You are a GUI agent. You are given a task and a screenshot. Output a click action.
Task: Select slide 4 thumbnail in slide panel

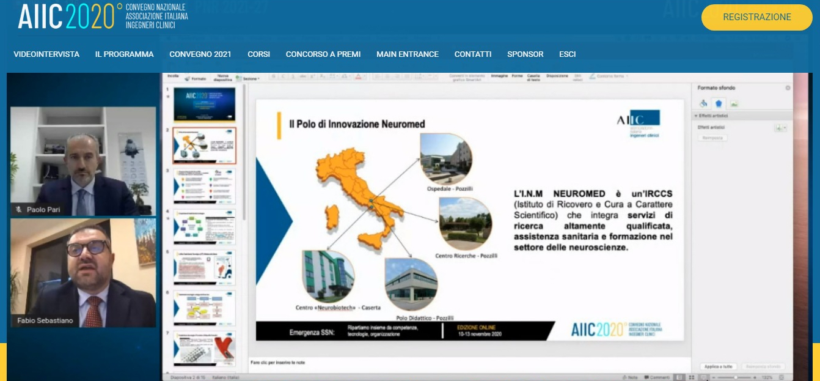click(204, 227)
